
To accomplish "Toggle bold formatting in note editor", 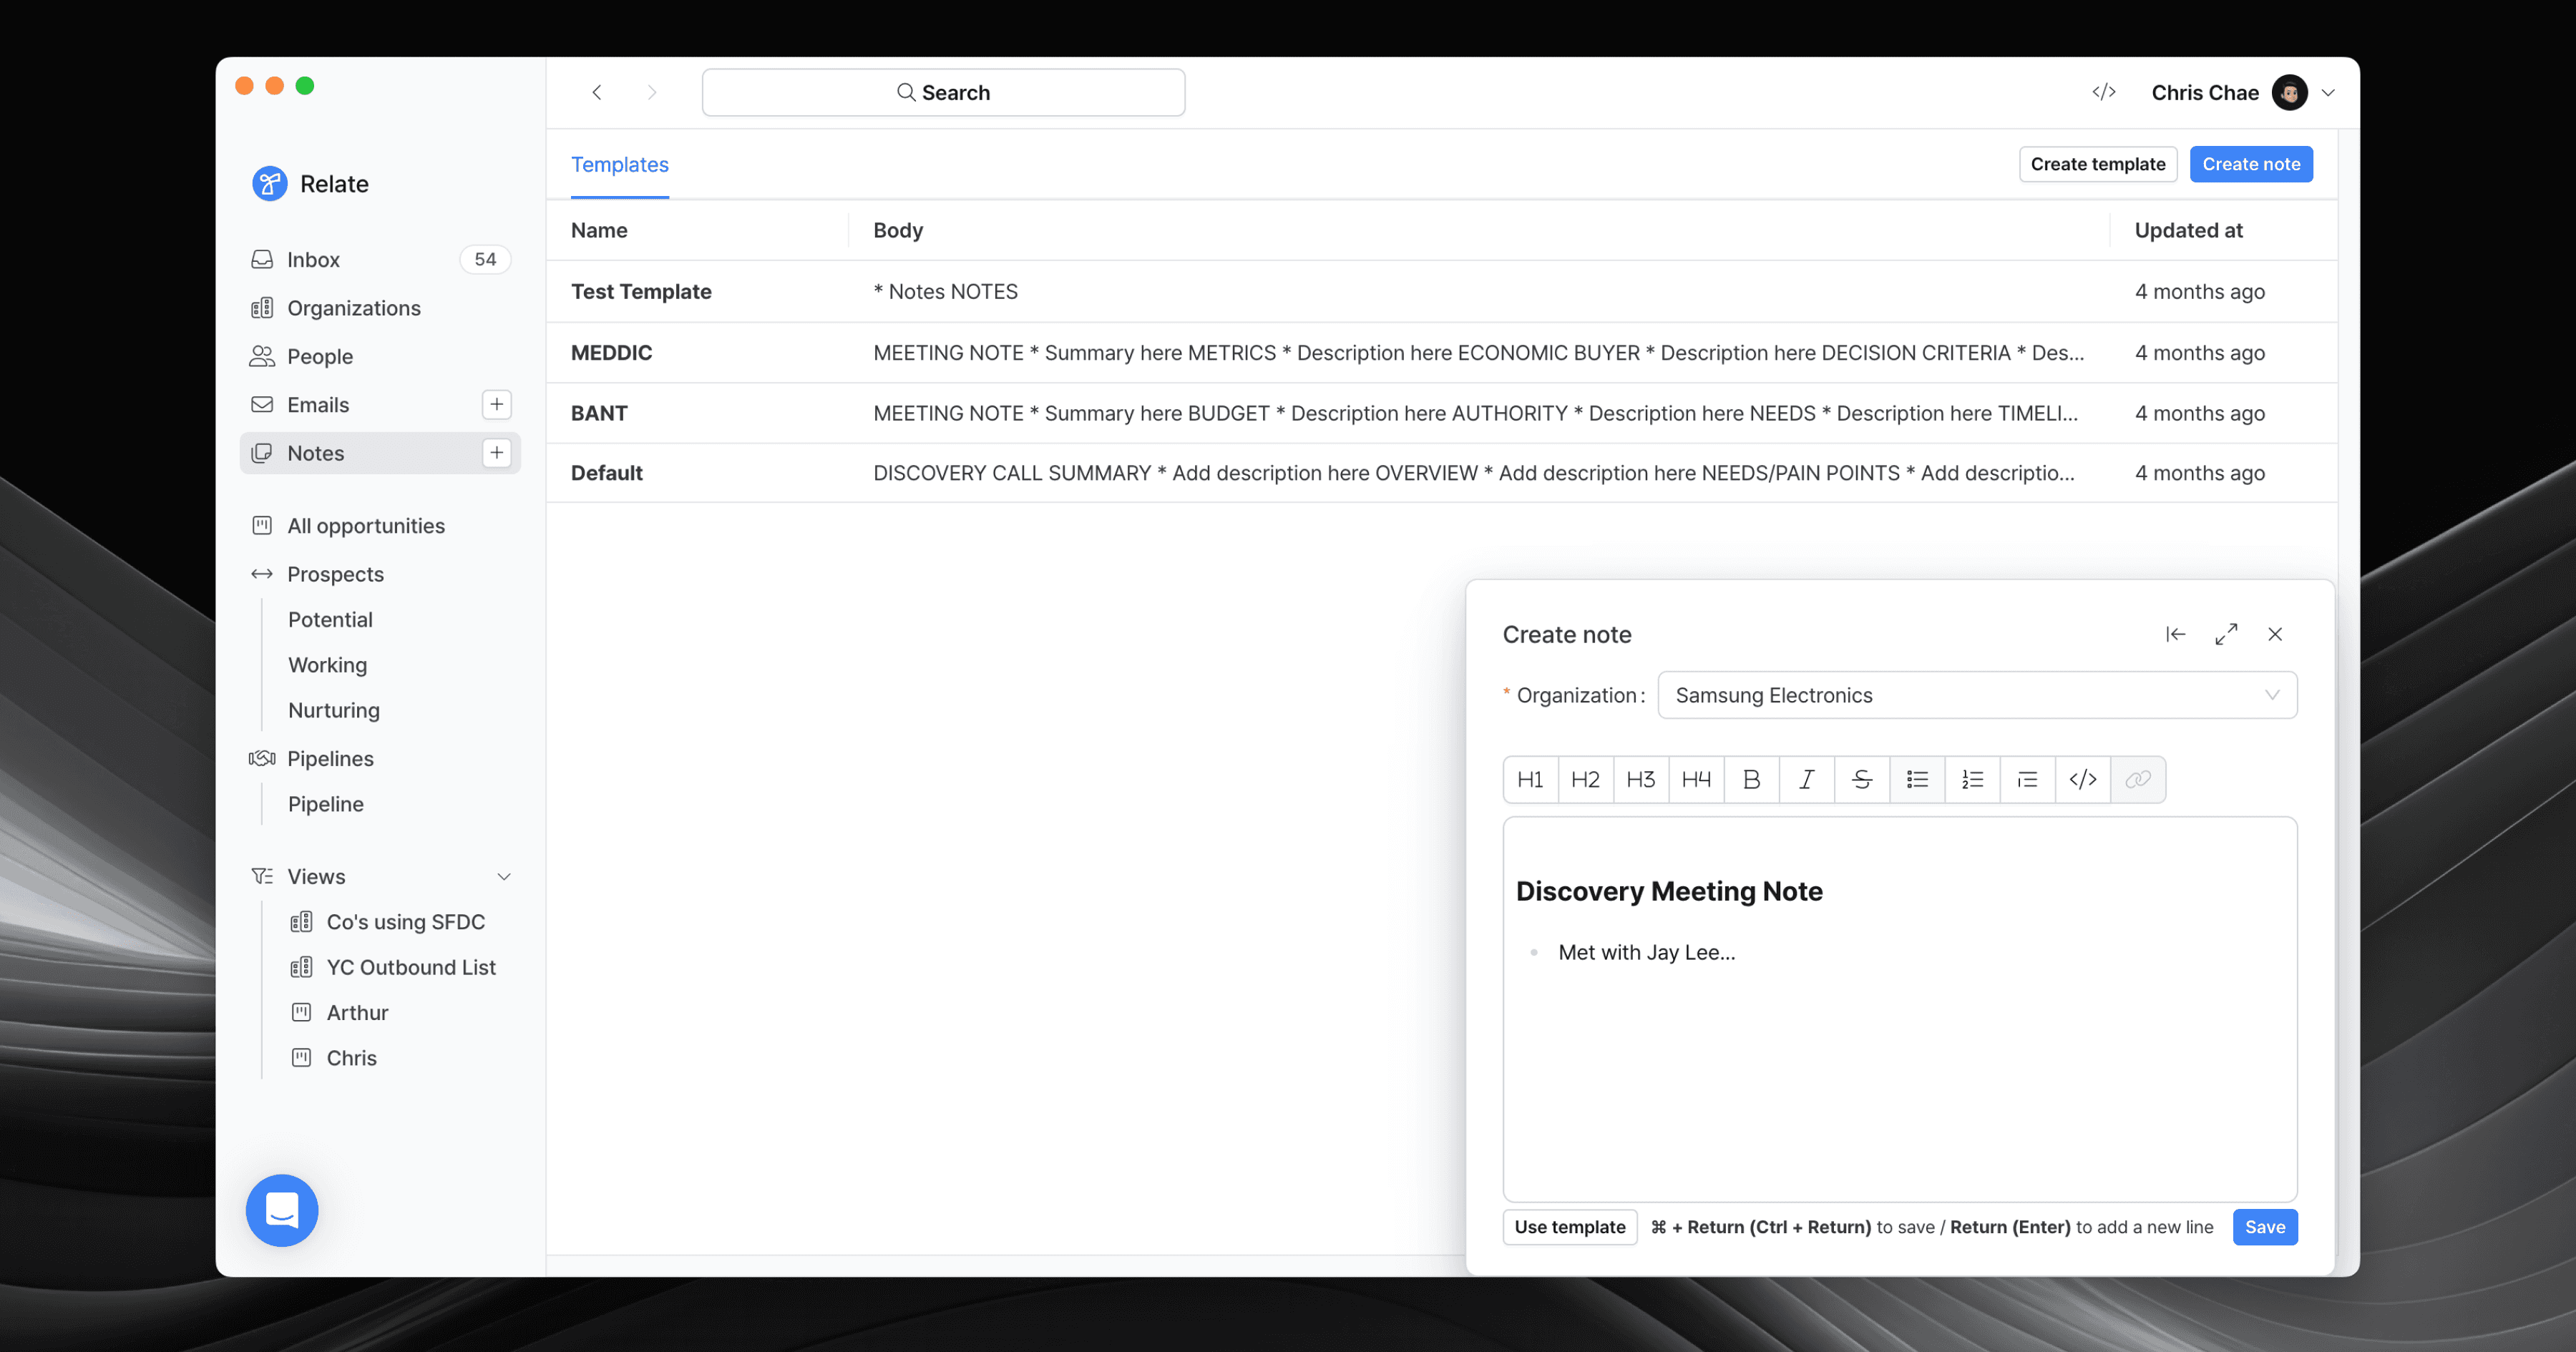I will (x=1751, y=779).
